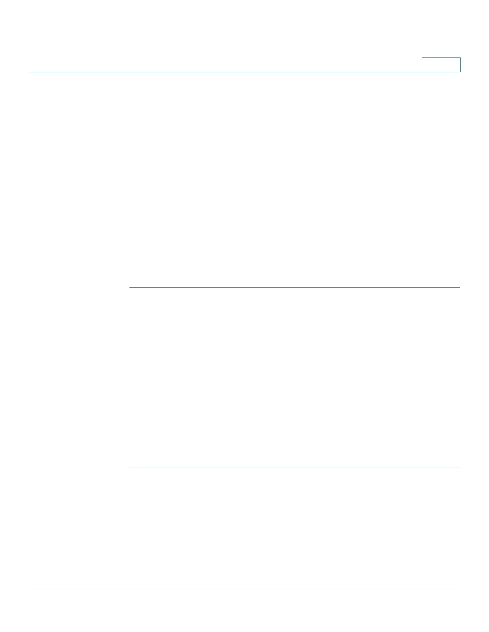
Task: Click the blank footer area under the footer rule
Action: tap(245, 611)
